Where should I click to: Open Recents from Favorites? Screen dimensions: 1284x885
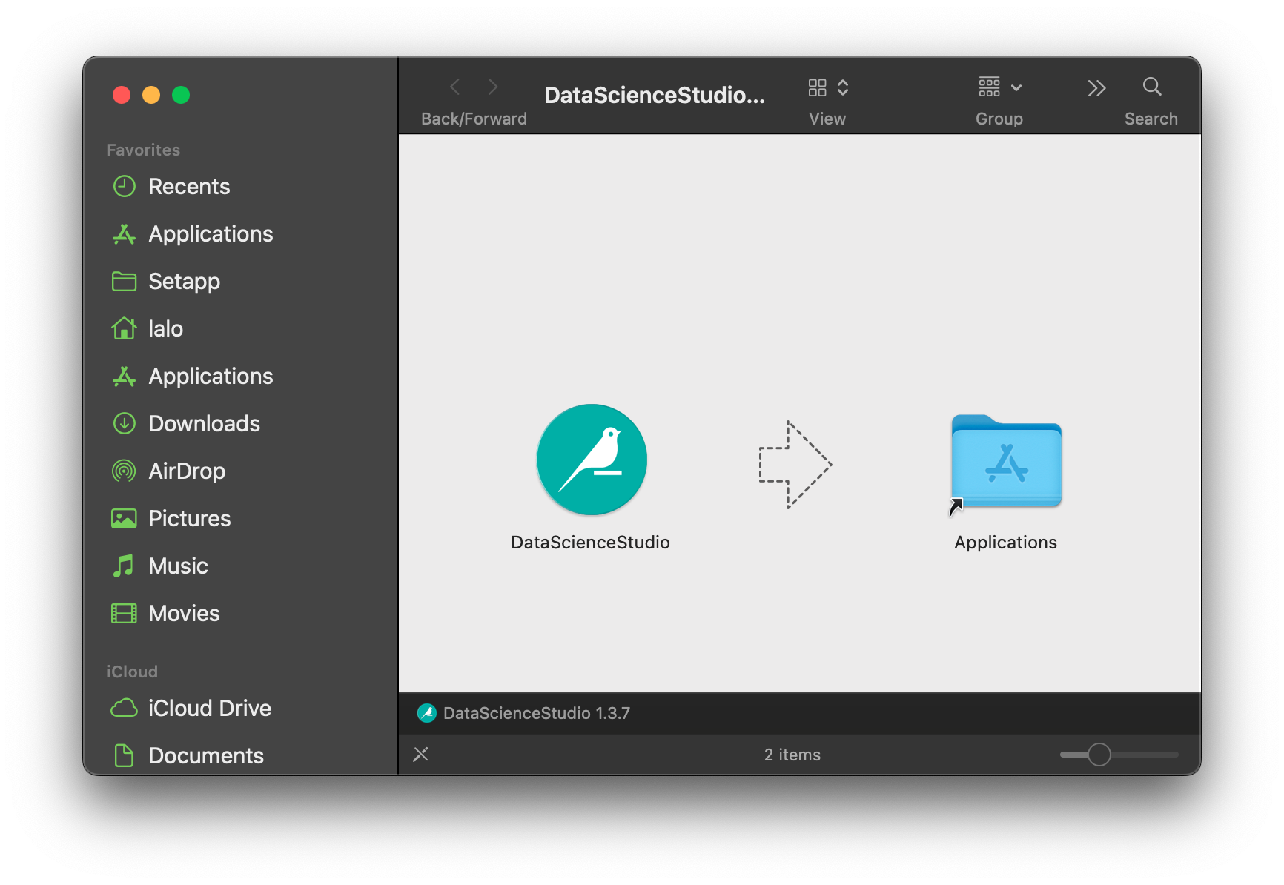pos(189,187)
